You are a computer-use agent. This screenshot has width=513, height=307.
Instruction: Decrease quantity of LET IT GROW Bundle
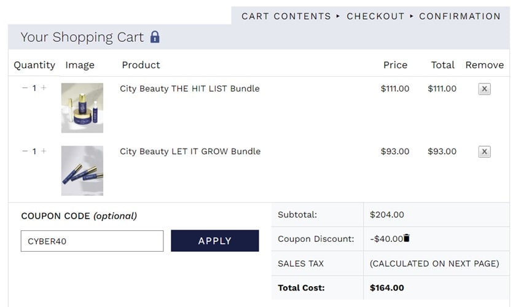(25, 151)
